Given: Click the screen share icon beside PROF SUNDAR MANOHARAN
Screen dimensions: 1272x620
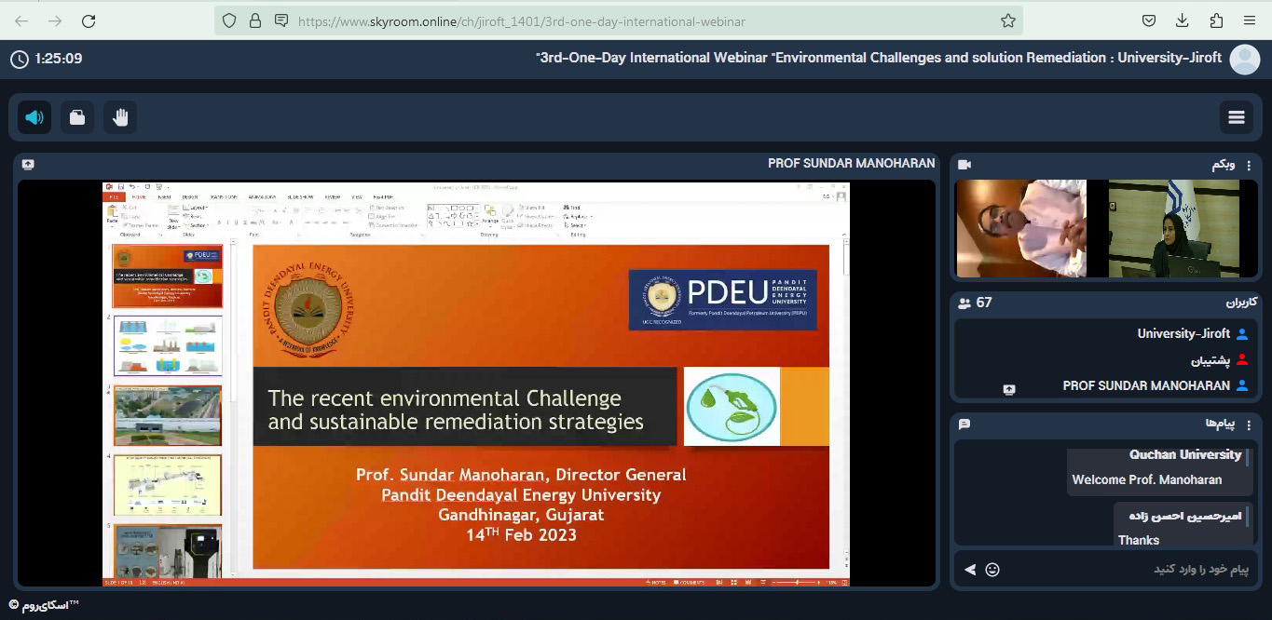Looking at the screenshot, I should click(1009, 389).
